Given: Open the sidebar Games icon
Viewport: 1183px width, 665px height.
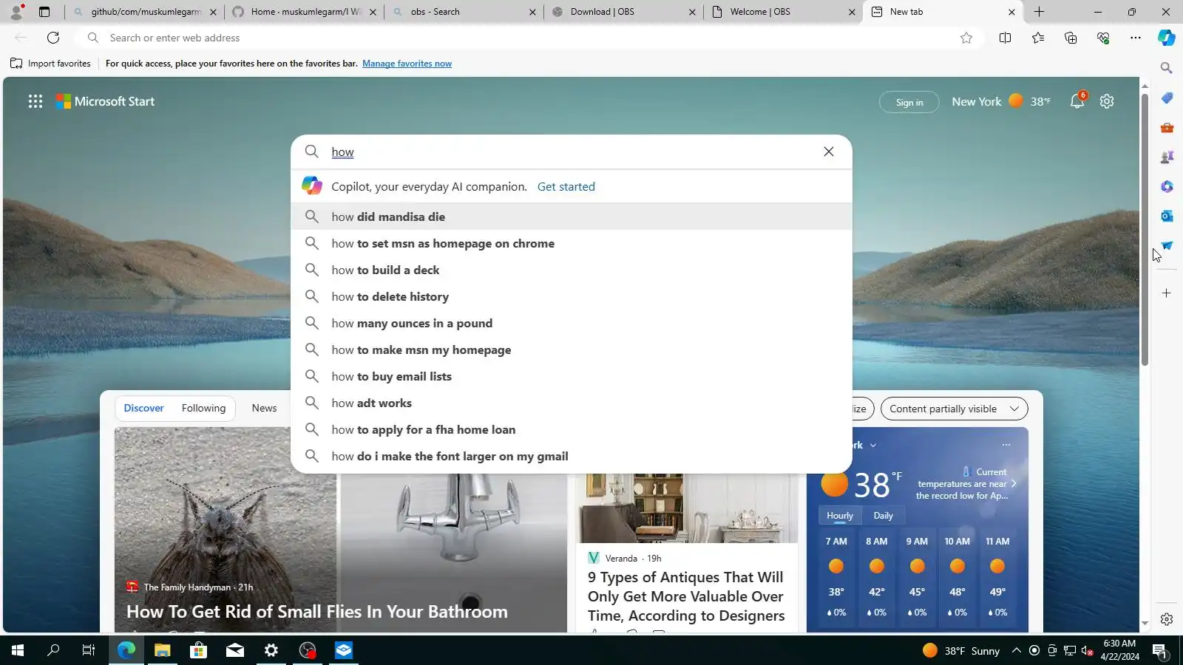Looking at the screenshot, I should click(1167, 157).
